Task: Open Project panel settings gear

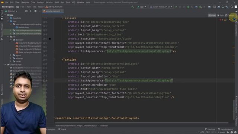Action: pyautogui.click(x=35, y=11)
